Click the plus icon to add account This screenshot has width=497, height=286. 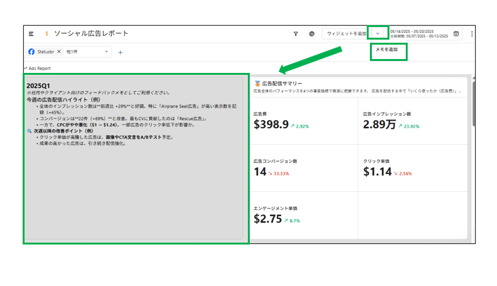tap(120, 52)
